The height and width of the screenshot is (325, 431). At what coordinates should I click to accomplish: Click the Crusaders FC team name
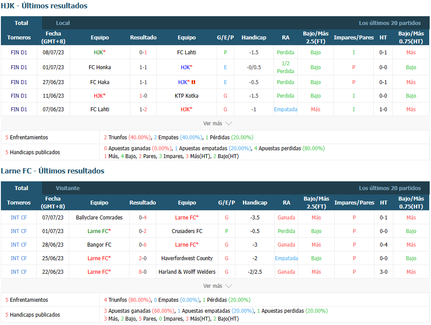187,231
